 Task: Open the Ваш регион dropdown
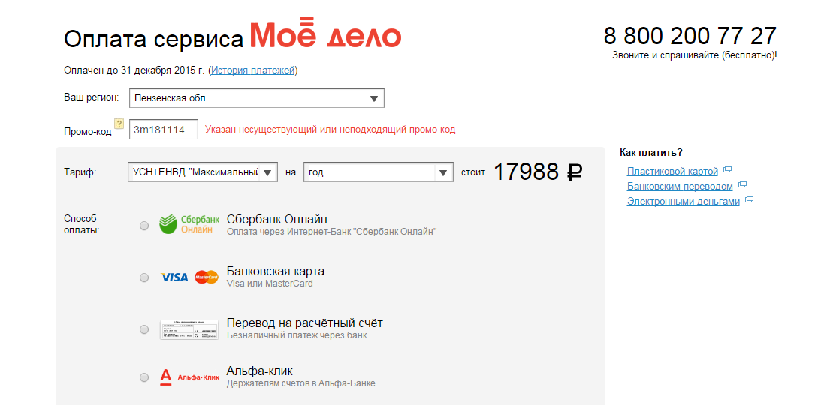[x=256, y=98]
